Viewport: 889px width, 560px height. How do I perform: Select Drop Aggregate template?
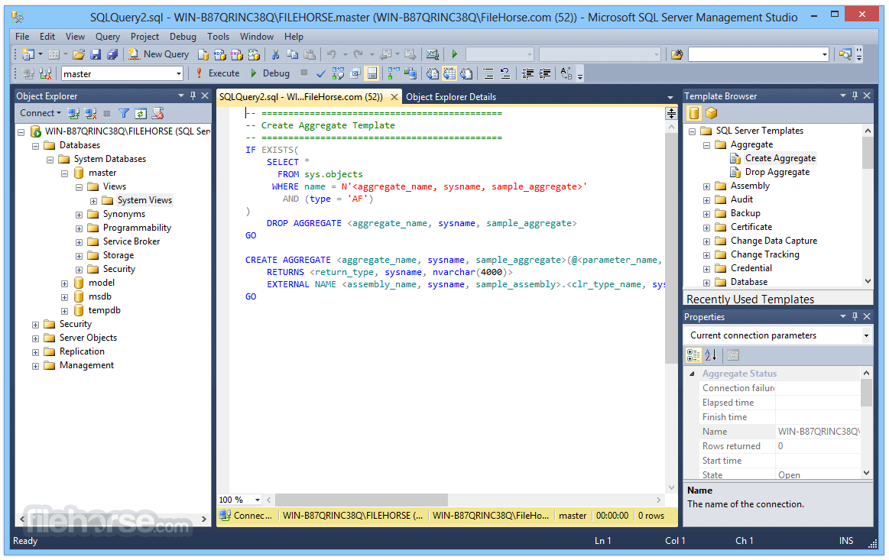[777, 172]
